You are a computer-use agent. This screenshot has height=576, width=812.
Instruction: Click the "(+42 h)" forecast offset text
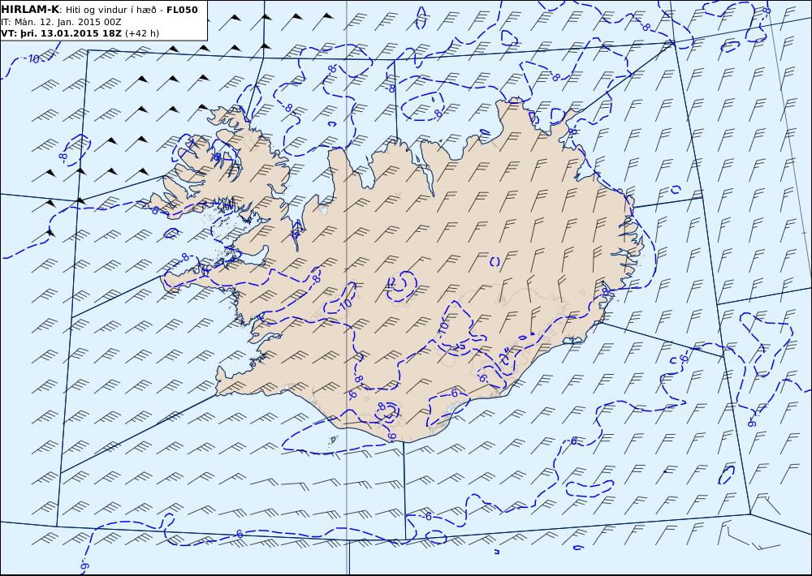point(142,33)
